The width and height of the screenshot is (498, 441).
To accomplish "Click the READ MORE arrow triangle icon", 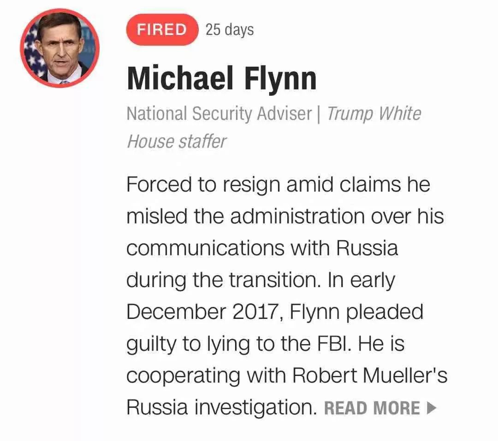I will pyautogui.click(x=431, y=408).
